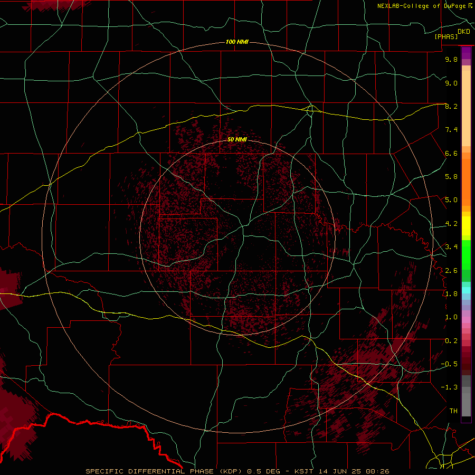Click the pink legend swatch near 1.0
Screen dimensions: 475x475
tap(466, 320)
